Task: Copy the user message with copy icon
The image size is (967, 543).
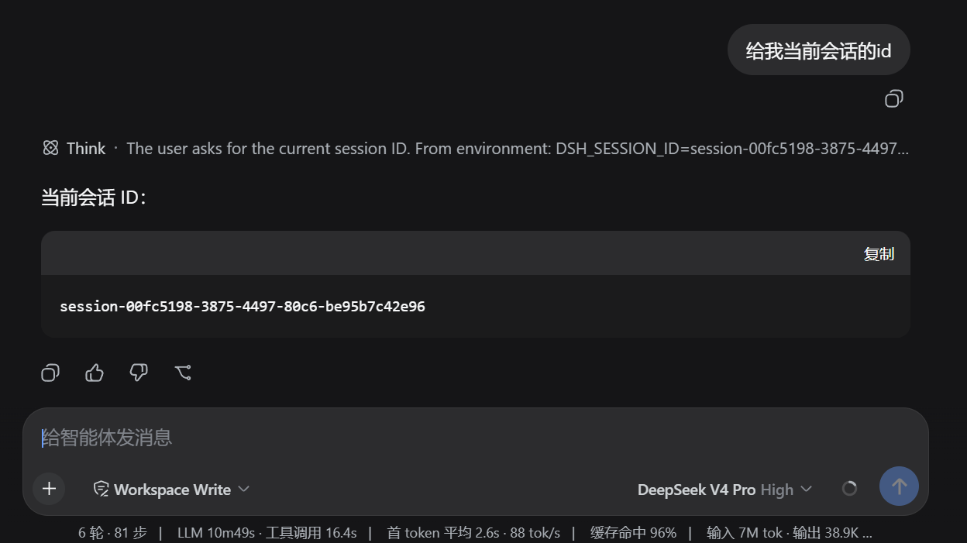Action: (893, 98)
